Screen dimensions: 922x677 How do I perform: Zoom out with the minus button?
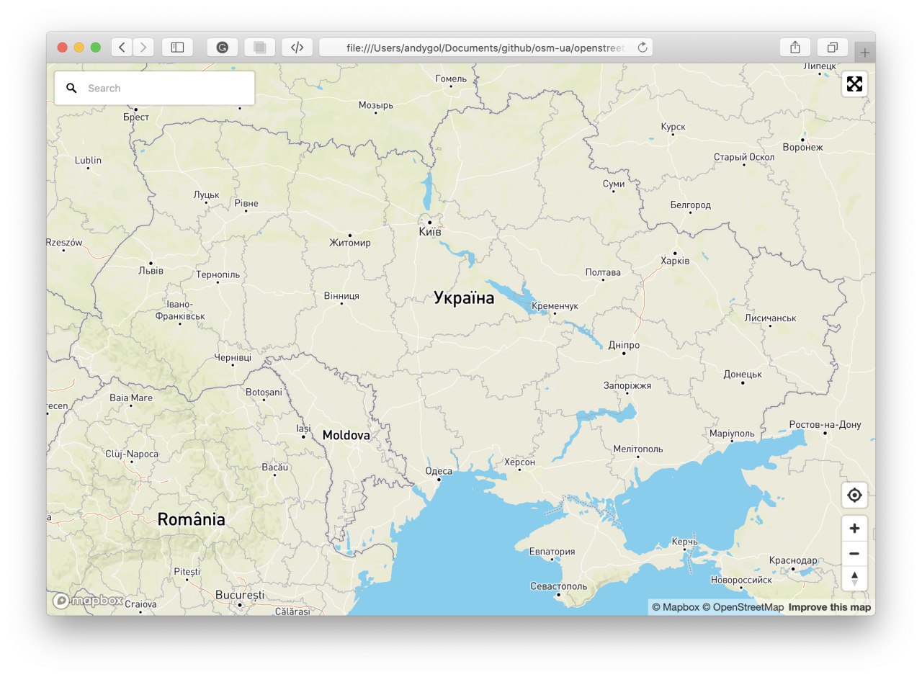854,554
